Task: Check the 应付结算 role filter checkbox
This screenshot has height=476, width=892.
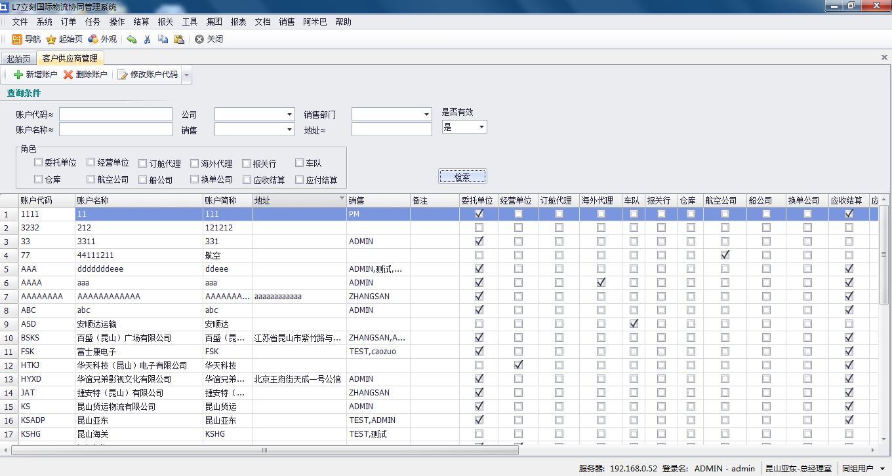Action: [x=300, y=180]
